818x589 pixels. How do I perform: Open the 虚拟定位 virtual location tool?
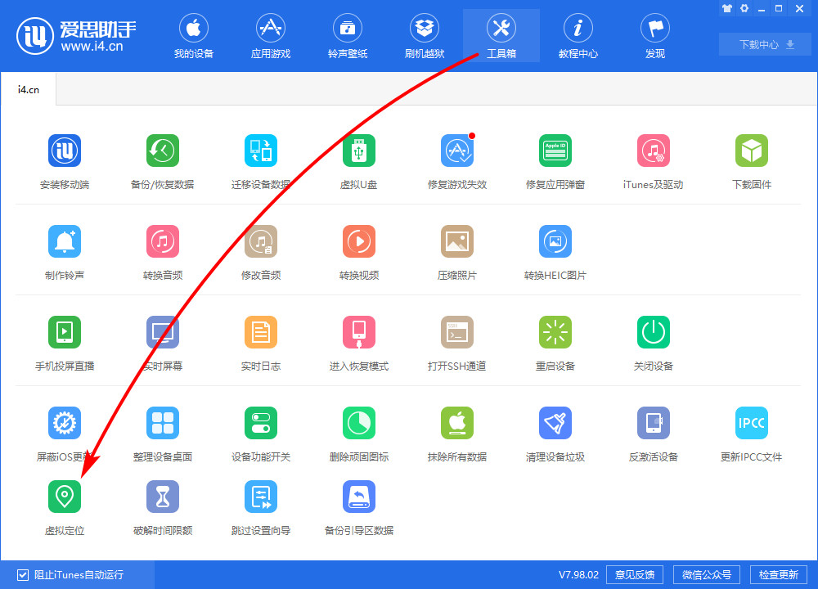coord(65,497)
